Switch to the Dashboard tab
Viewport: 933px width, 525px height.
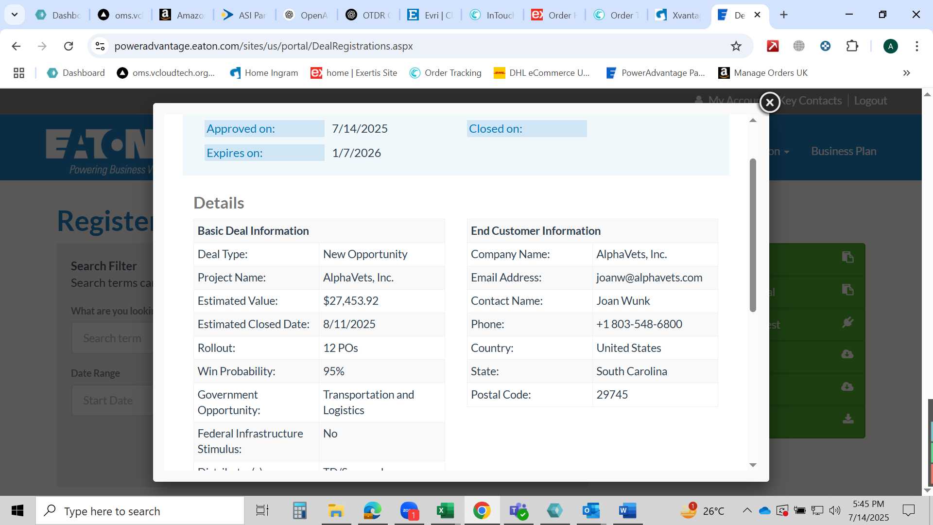(x=58, y=15)
